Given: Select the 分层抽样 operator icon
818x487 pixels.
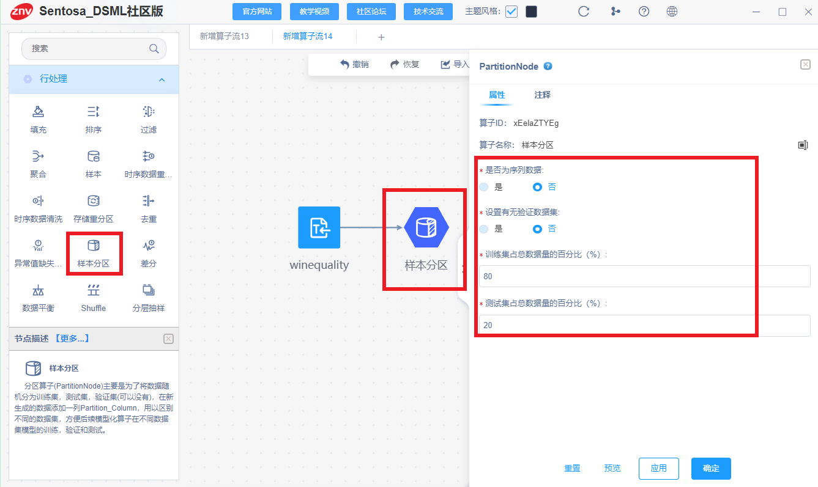Looking at the screenshot, I should pyautogui.click(x=149, y=290).
